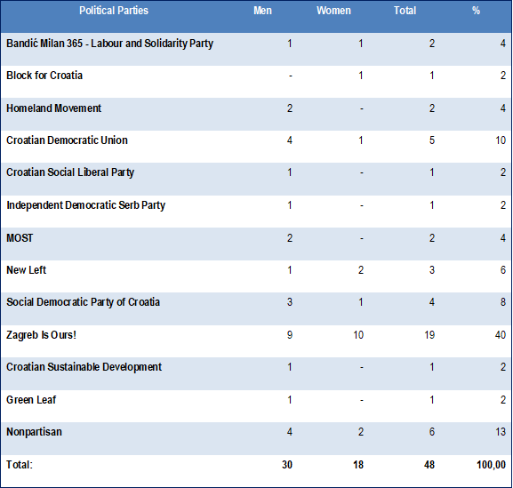Select the Bandić Milan 365 party row label
This screenshot has height=488, width=513.
[110, 44]
